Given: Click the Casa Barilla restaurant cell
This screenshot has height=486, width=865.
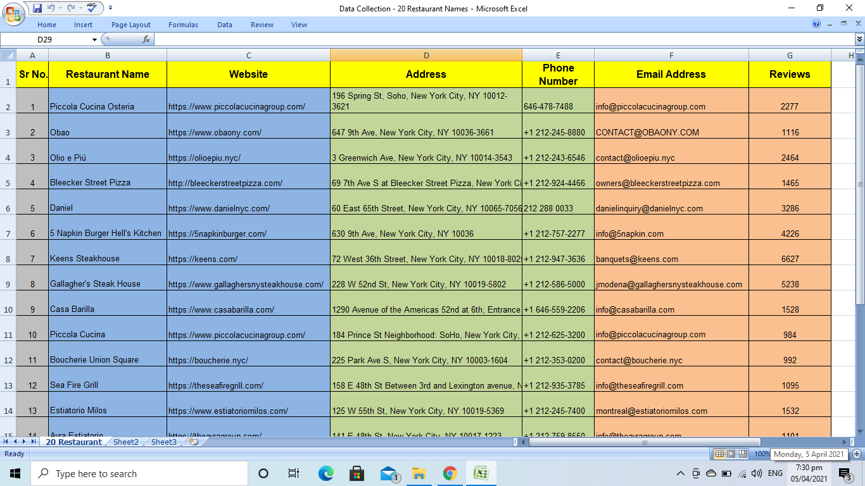Looking at the screenshot, I should click(x=108, y=303).
